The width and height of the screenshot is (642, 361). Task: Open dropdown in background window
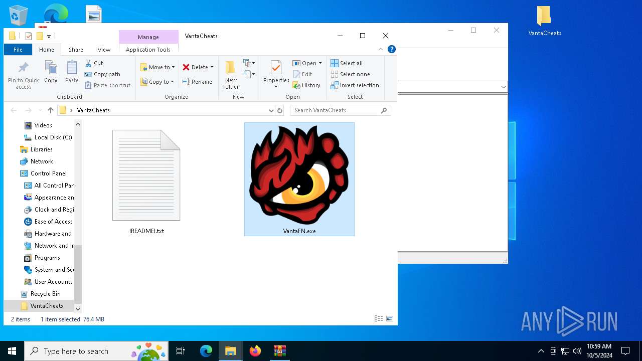coord(503,87)
